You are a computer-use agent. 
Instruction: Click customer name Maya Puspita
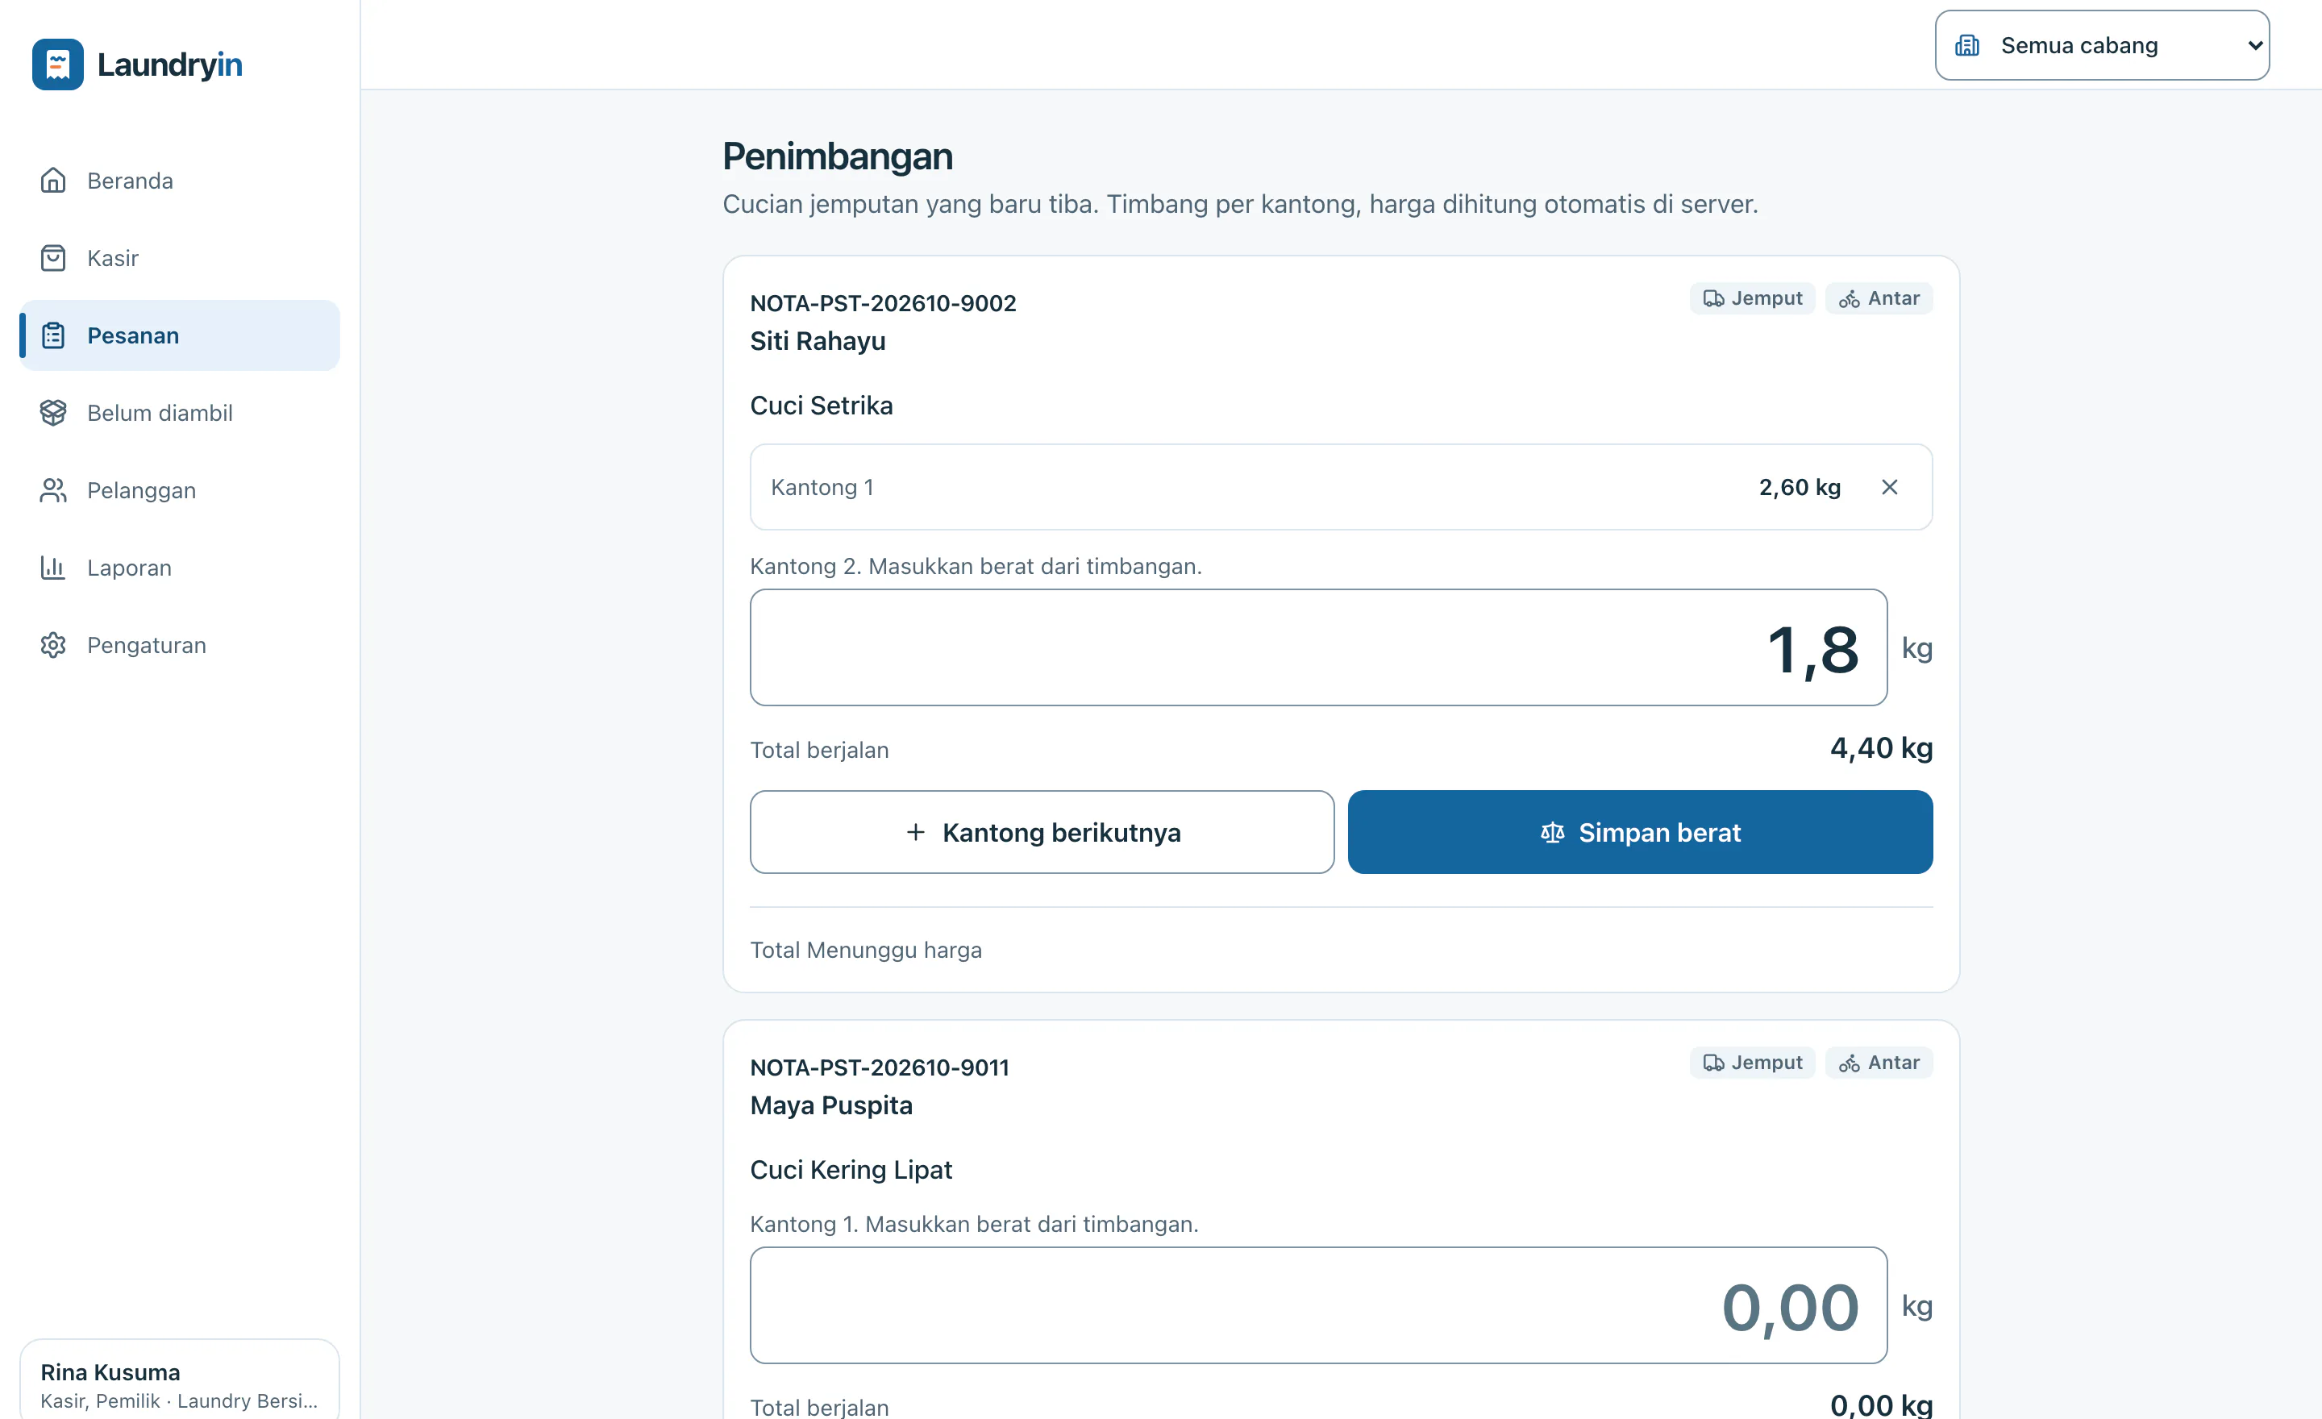coord(831,1105)
